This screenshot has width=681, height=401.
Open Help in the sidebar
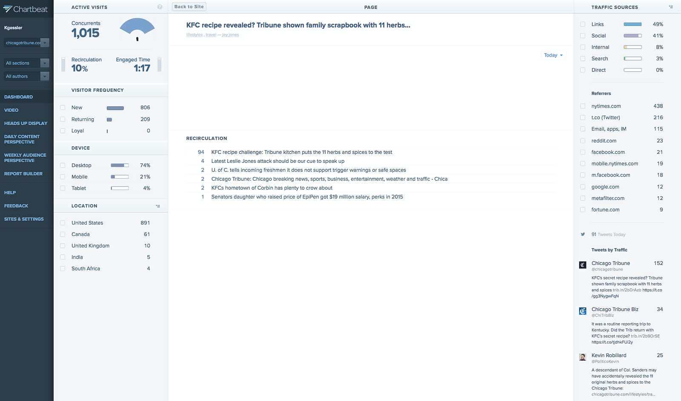pos(10,193)
